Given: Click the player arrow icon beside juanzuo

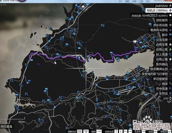Looking at the screenshot, I should pos(170,6).
